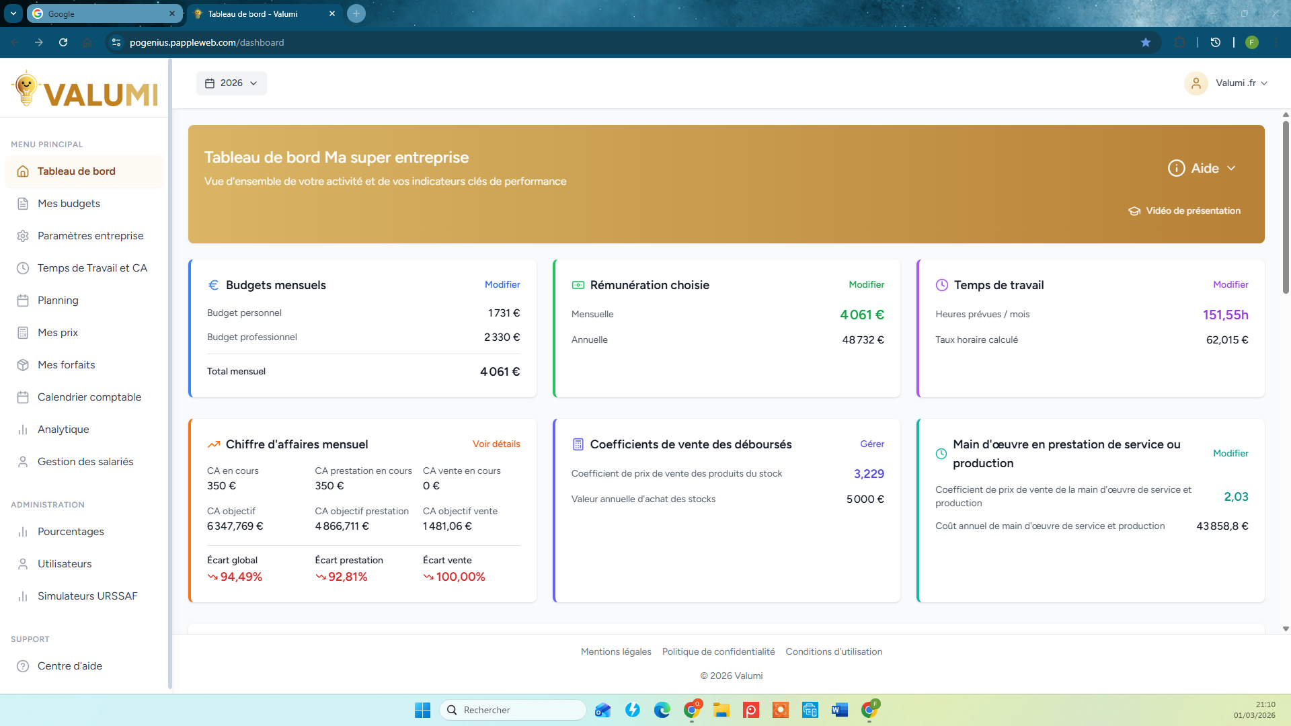Open Word from the Windows taskbar
The image size is (1291, 726).
[x=839, y=710]
